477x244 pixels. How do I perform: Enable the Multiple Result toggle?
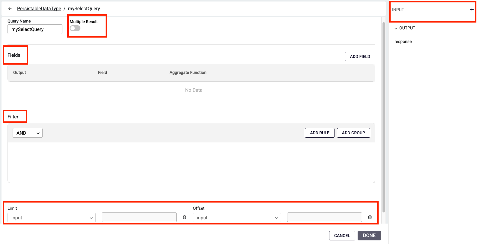point(75,28)
